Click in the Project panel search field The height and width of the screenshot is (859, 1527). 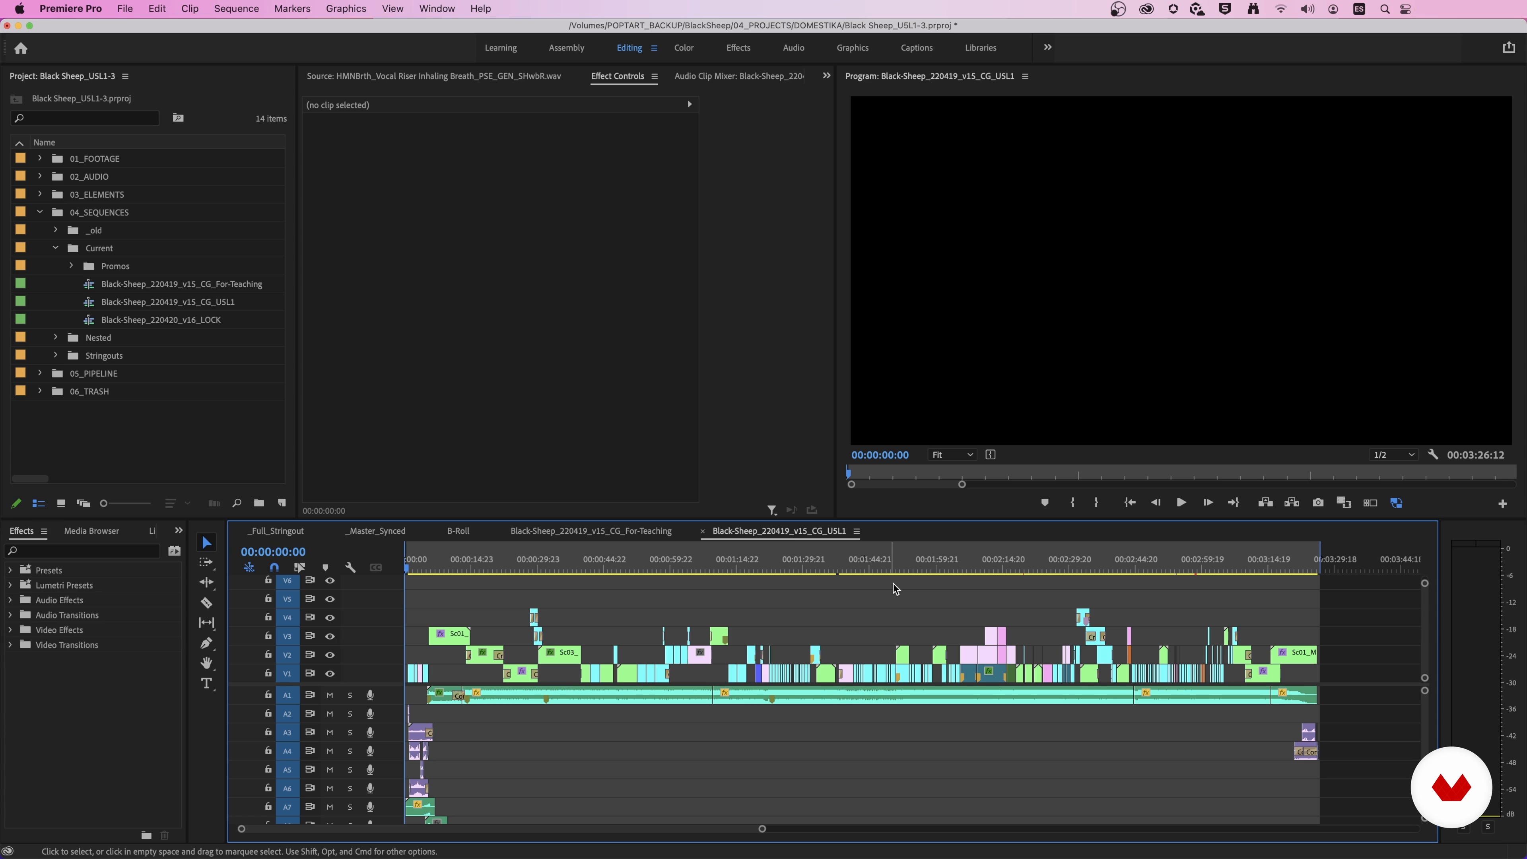point(85,118)
